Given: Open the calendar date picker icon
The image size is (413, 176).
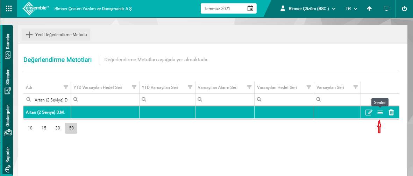Looking at the screenshot, I should 250,8.
